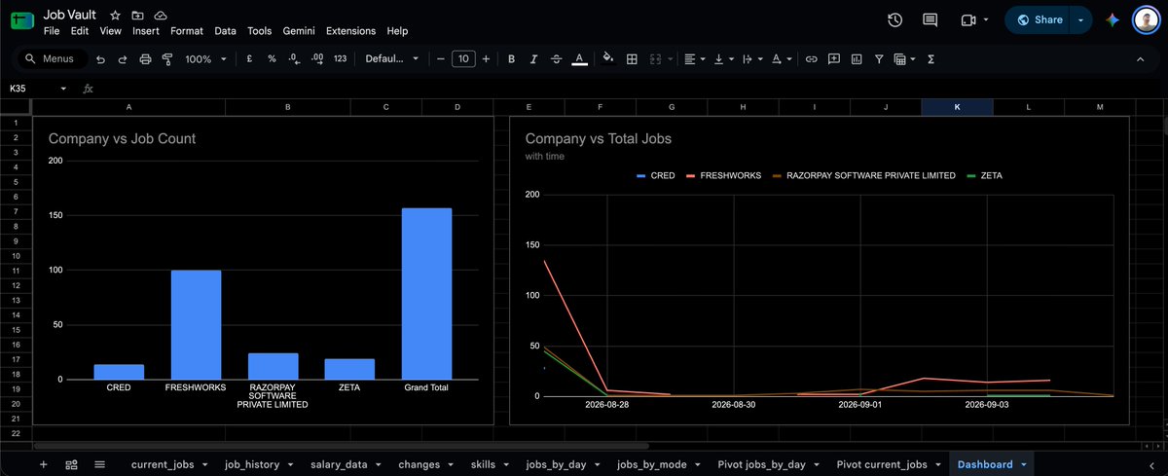Screen dimensions: 1168x476
Task: Open the Name box dropdown arrow
Action: click(x=64, y=89)
